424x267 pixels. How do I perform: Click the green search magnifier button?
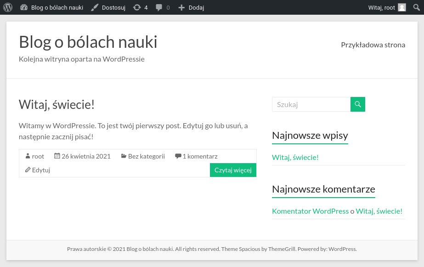click(x=358, y=104)
